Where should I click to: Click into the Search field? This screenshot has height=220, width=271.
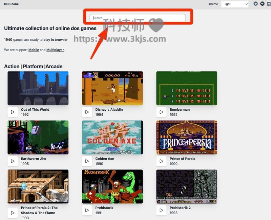coord(138,18)
